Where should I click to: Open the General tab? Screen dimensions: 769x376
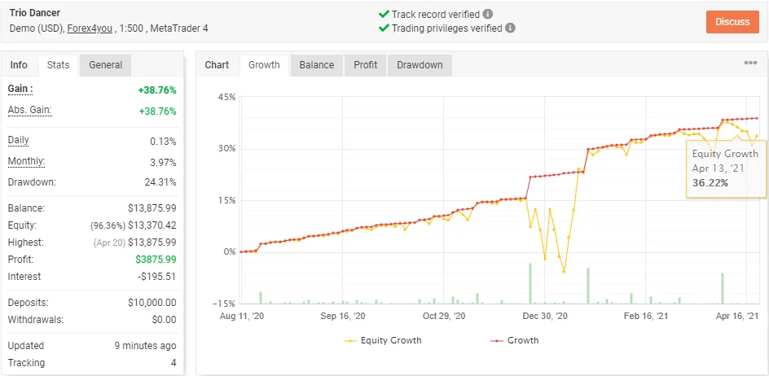point(105,65)
